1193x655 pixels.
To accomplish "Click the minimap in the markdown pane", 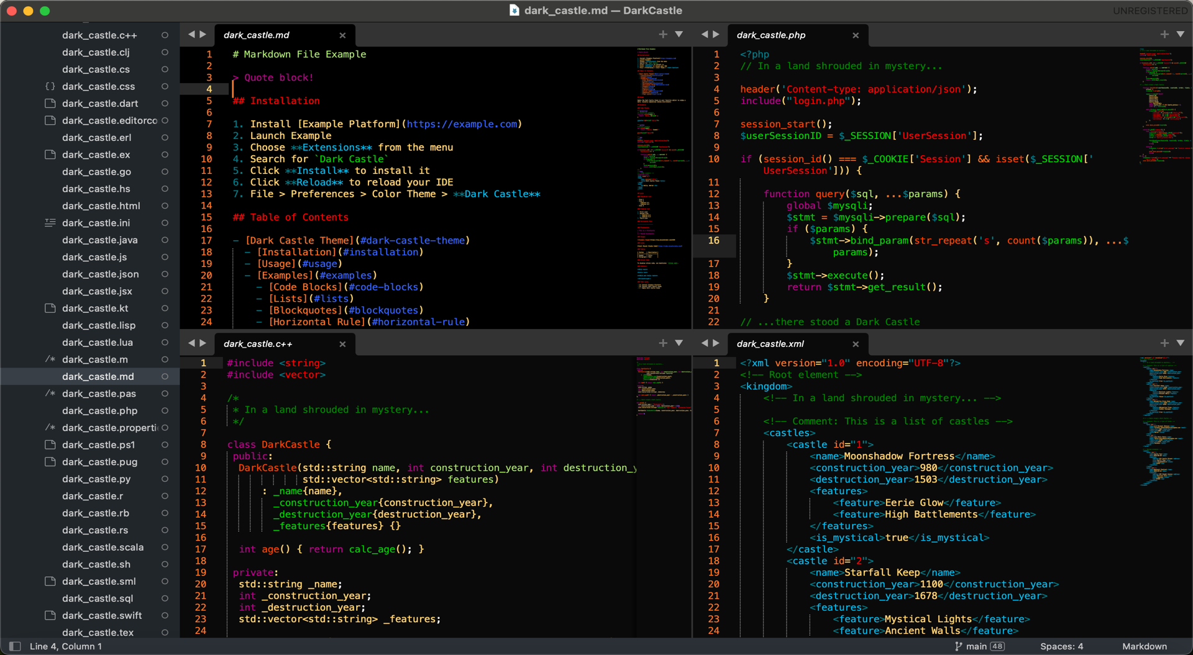I will 662,168.
